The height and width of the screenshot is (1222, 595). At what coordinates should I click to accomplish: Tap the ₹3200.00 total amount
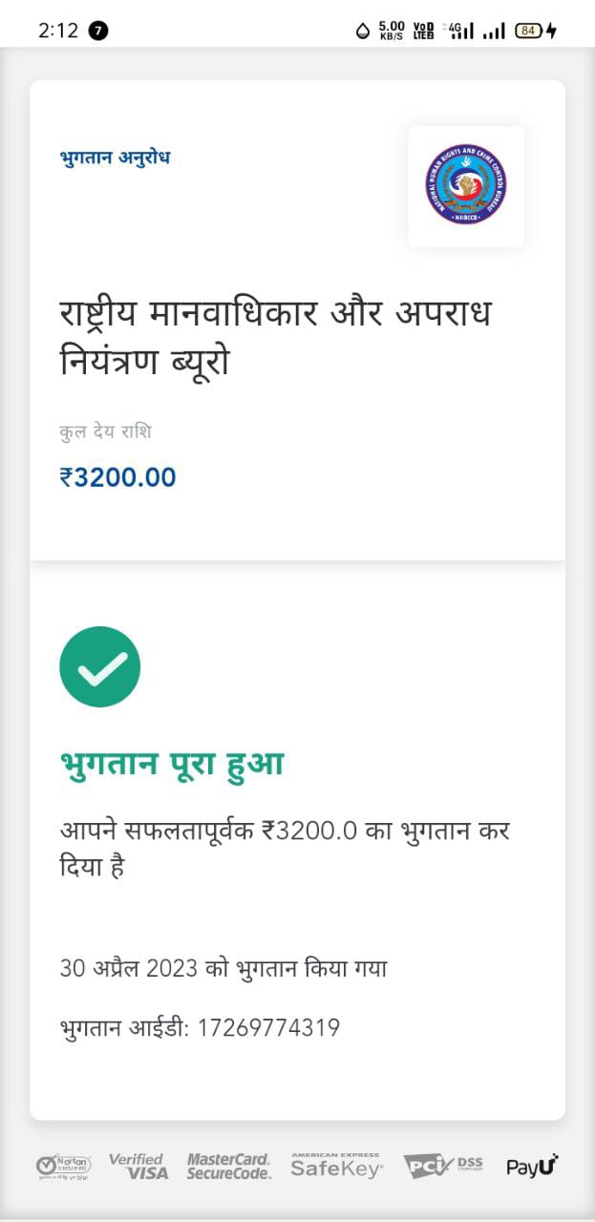(118, 477)
